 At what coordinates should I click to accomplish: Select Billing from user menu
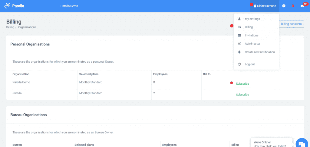tap(256, 27)
